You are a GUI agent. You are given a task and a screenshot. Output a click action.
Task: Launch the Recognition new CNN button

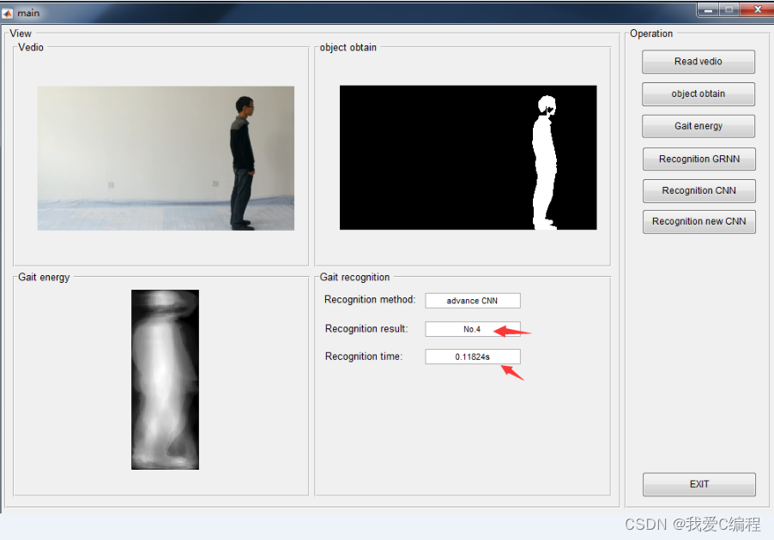[698, 221]
